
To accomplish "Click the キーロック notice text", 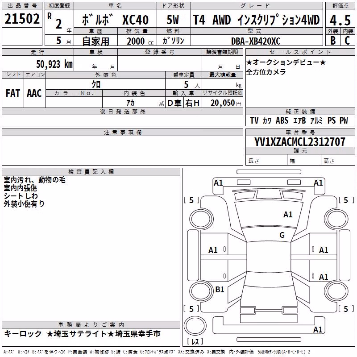I will (23, 334).
